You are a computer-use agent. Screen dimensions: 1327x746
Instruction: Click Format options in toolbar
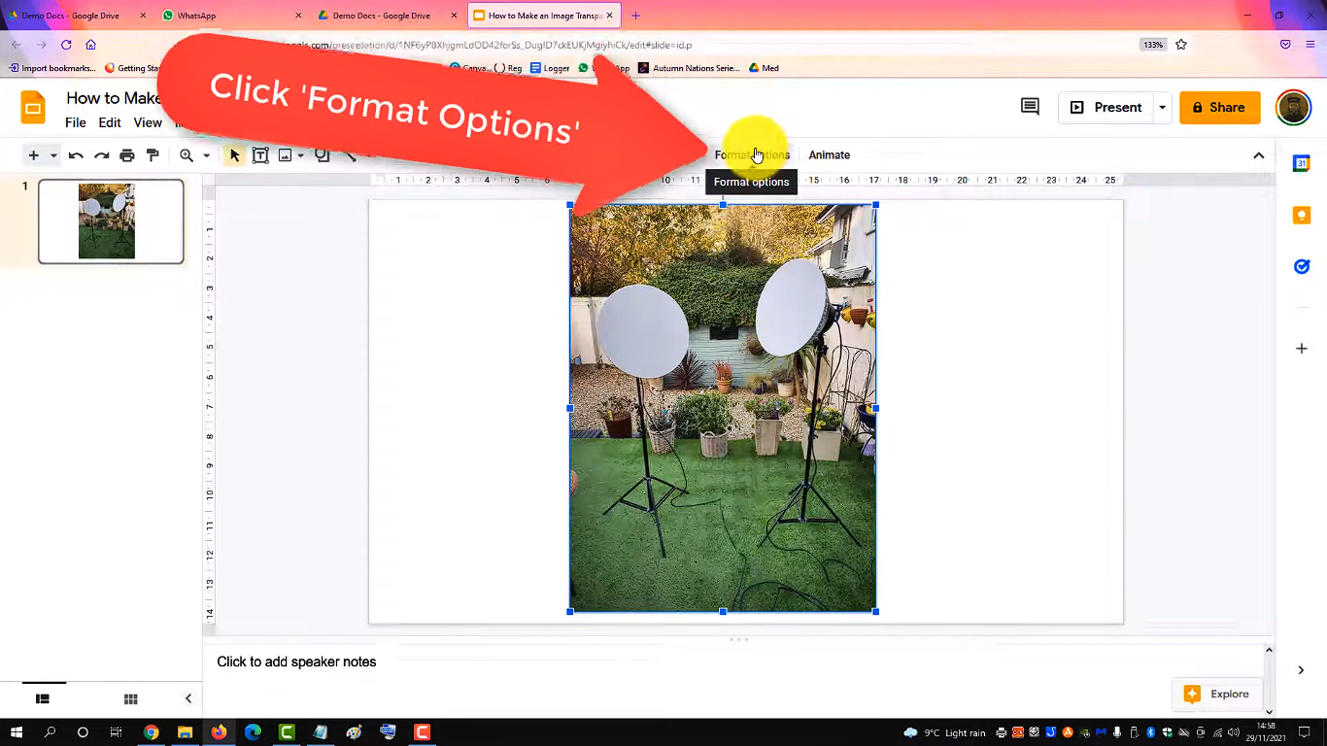752,155
